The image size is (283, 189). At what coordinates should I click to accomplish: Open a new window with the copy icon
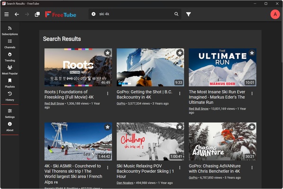tap(37, 14)
